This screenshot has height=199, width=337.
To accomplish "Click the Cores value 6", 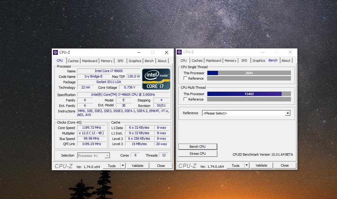I will coord(135,155).
